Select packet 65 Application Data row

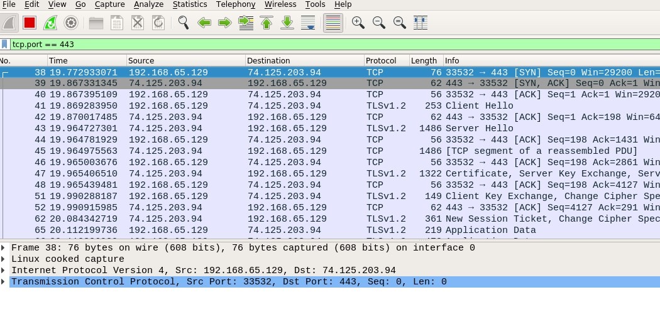point(330,230)
